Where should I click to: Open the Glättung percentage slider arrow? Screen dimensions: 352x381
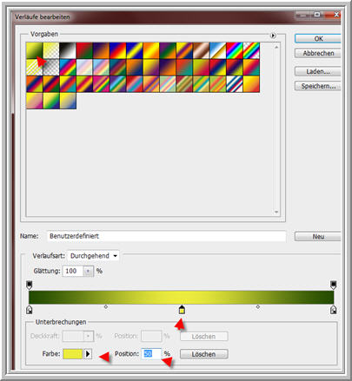[88, 271]
